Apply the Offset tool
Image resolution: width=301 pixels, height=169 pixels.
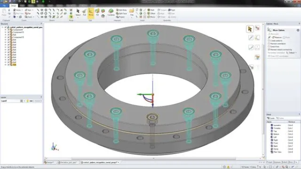tap(151, 14)
